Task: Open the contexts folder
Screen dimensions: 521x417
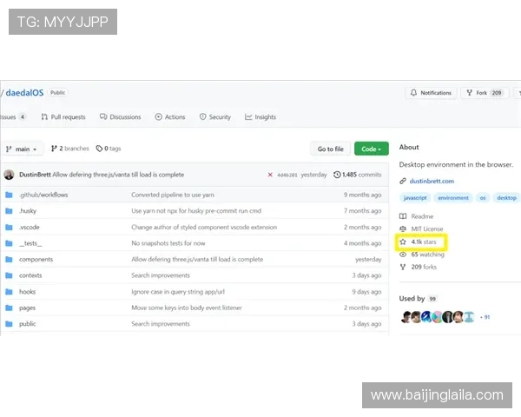Action: (30, 275)
